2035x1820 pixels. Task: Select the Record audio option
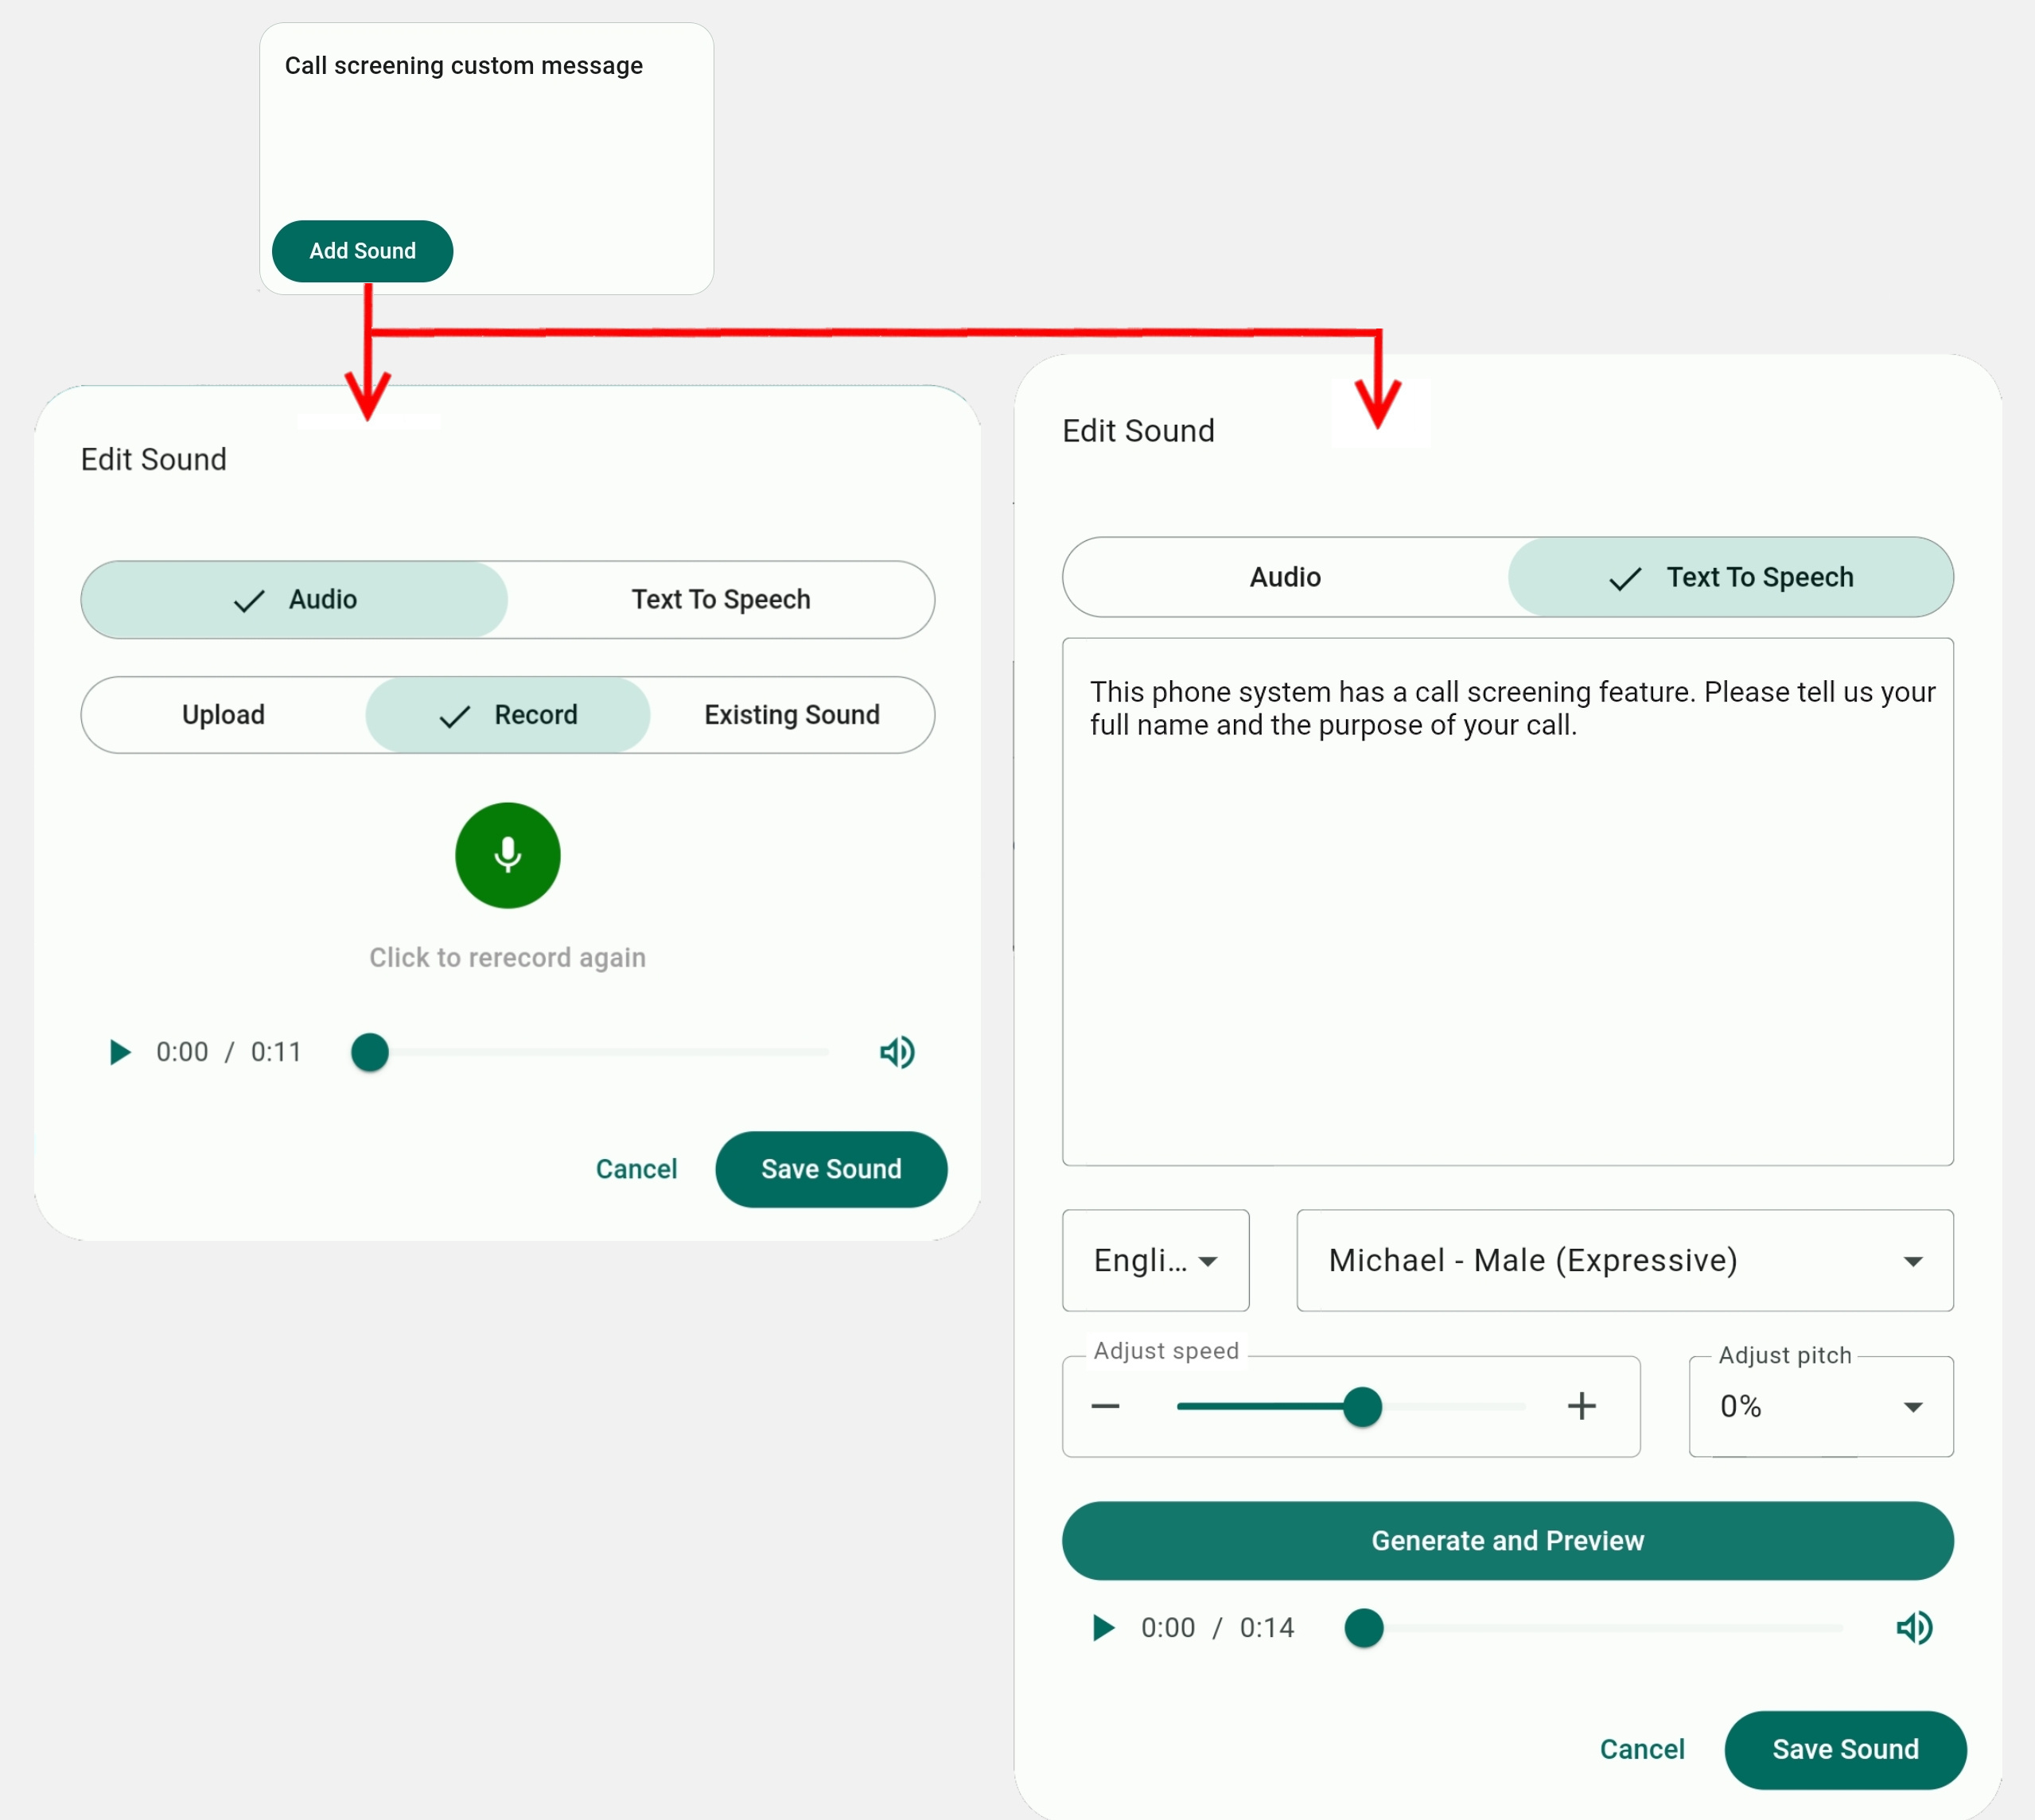508,715
